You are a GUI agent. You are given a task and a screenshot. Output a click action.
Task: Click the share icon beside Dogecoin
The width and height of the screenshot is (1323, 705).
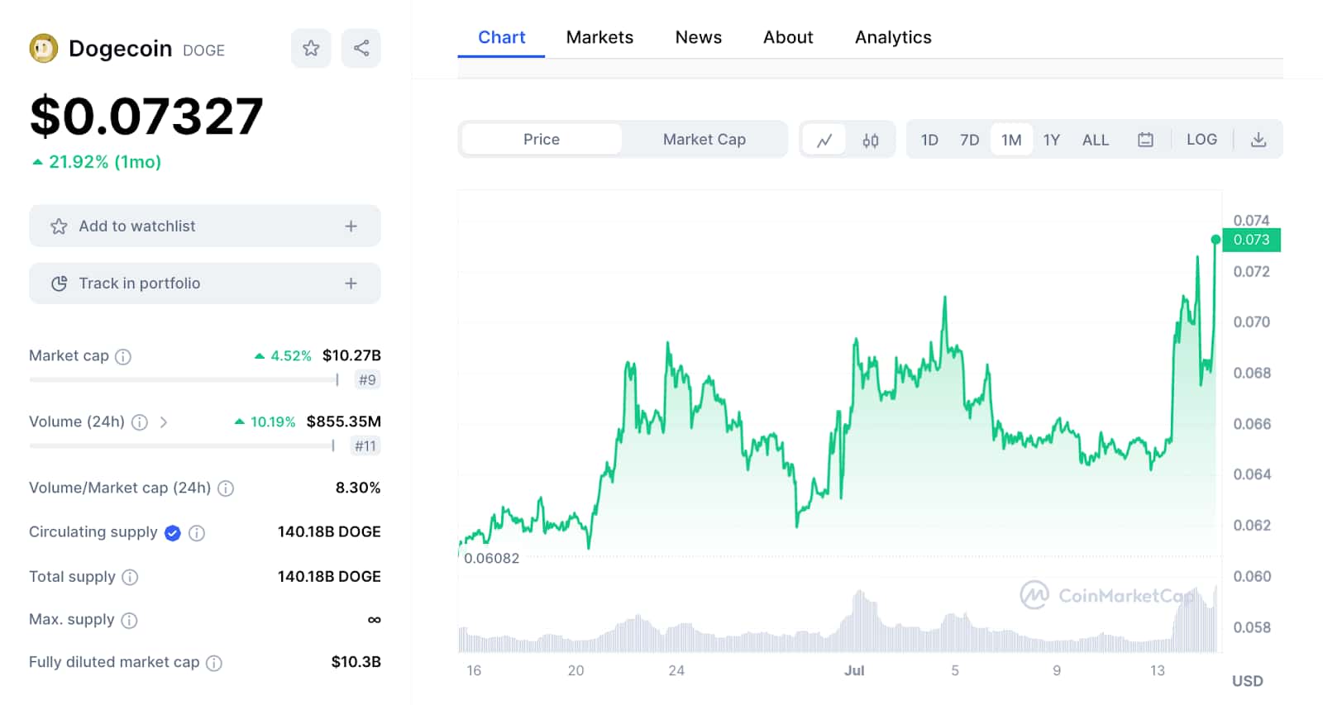point(361,48)
